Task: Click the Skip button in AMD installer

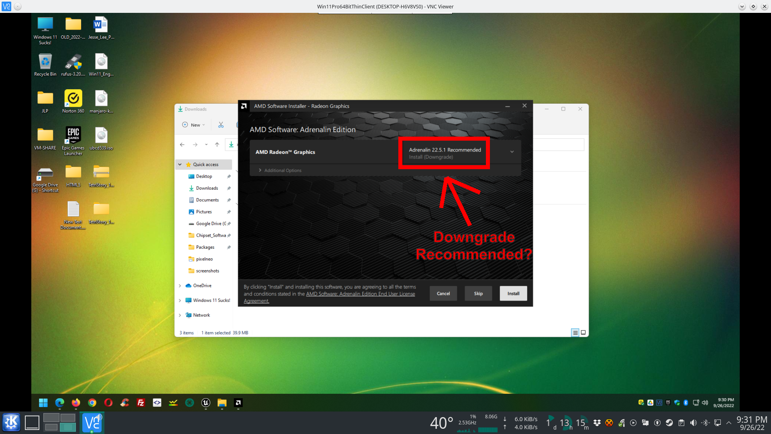Action: (x=478, y=294)
